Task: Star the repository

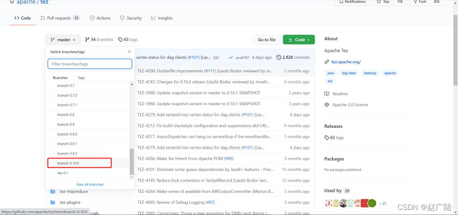Action: point(383,2)
